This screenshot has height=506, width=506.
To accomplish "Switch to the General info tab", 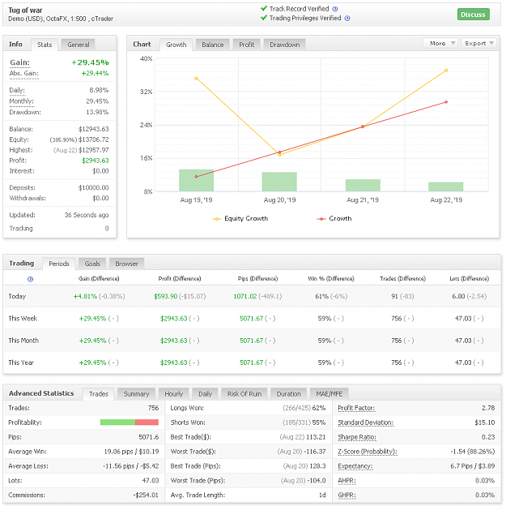I will tap(79, 45).
